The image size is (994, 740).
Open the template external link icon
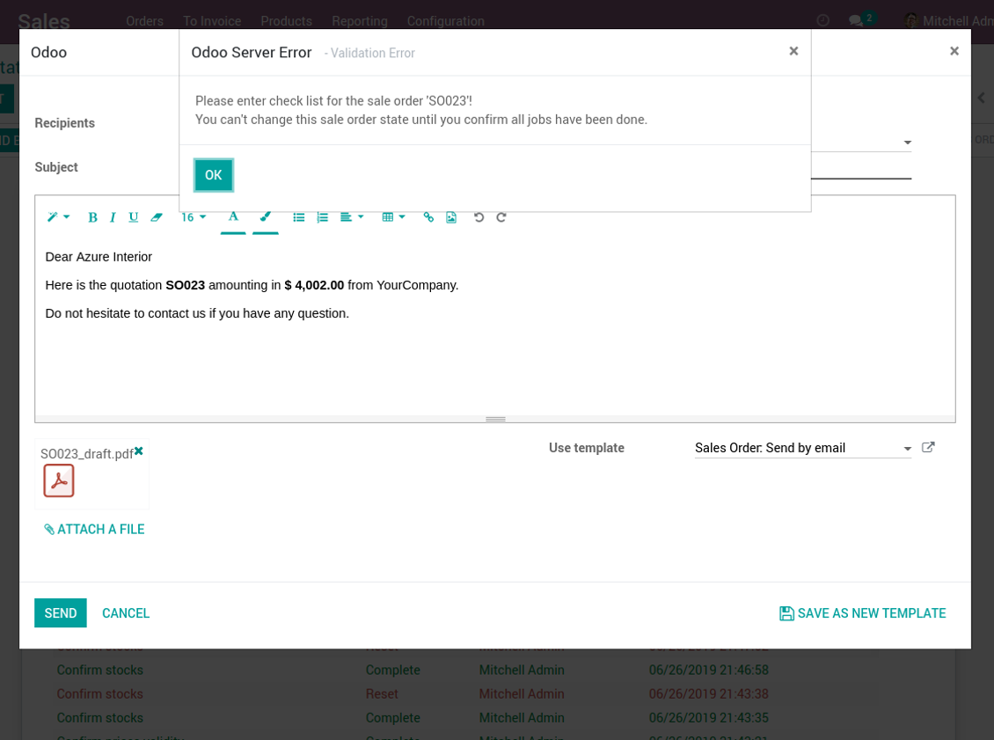928,447
